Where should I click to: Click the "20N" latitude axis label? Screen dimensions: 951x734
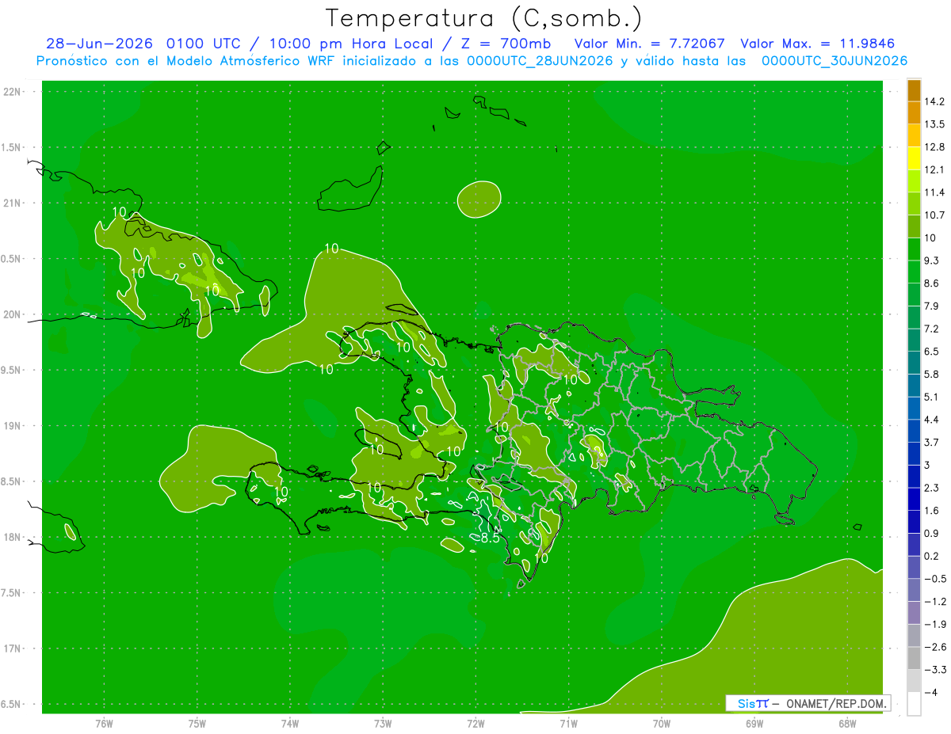point(13,314)
